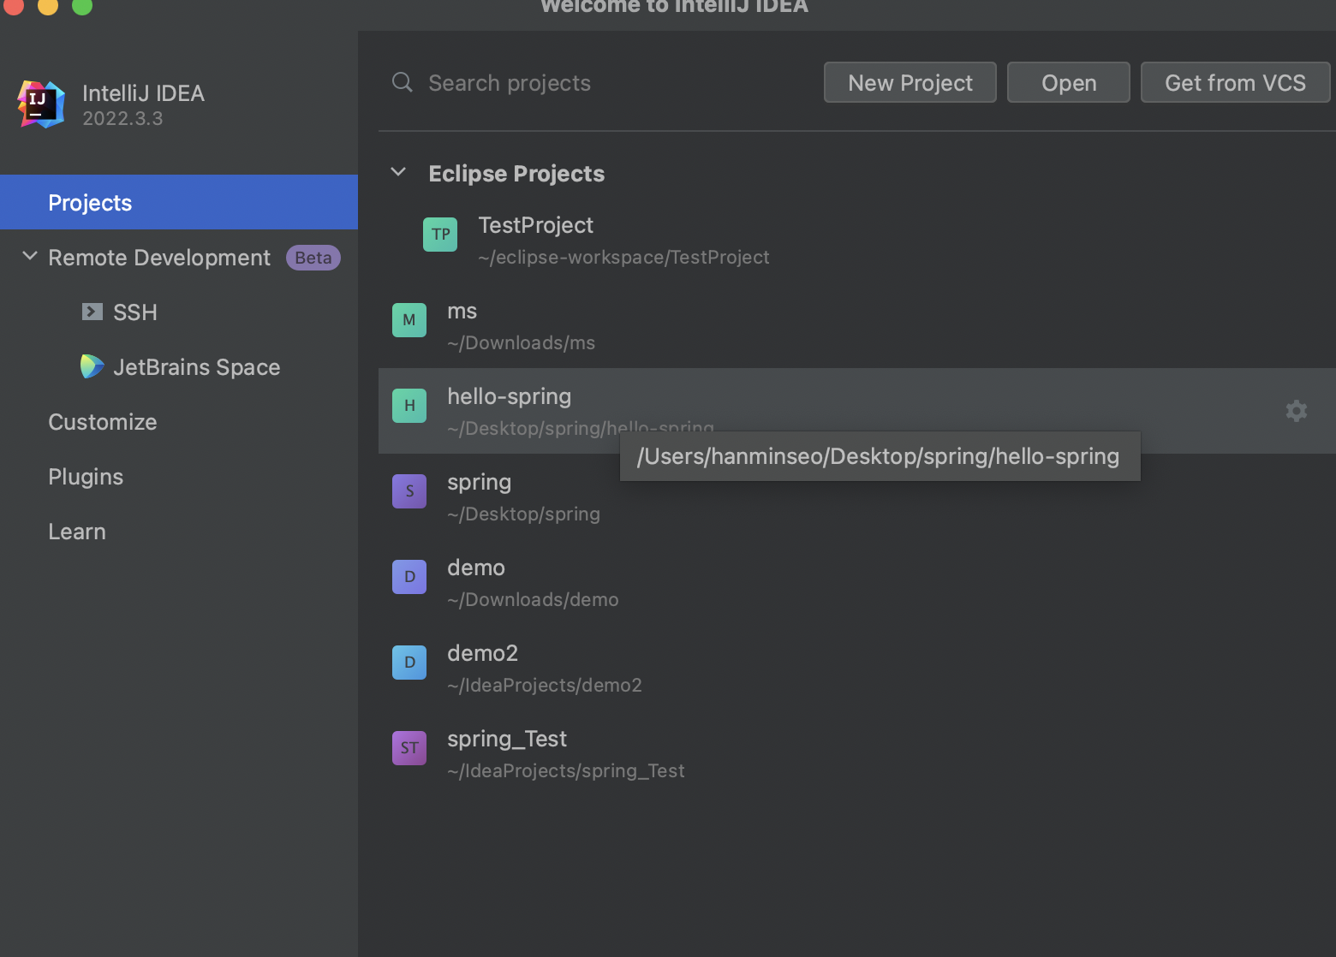
Task: Click the D icon of demo project
Action: pos(409,577)
